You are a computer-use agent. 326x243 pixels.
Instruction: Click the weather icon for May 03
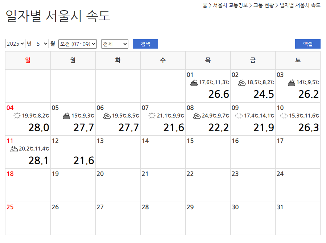[292, 83]
